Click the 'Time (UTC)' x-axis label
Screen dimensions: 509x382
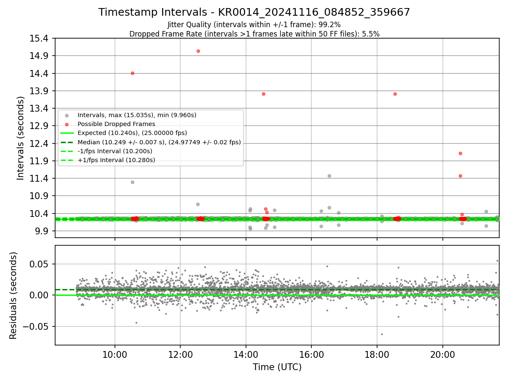(277, 367)
